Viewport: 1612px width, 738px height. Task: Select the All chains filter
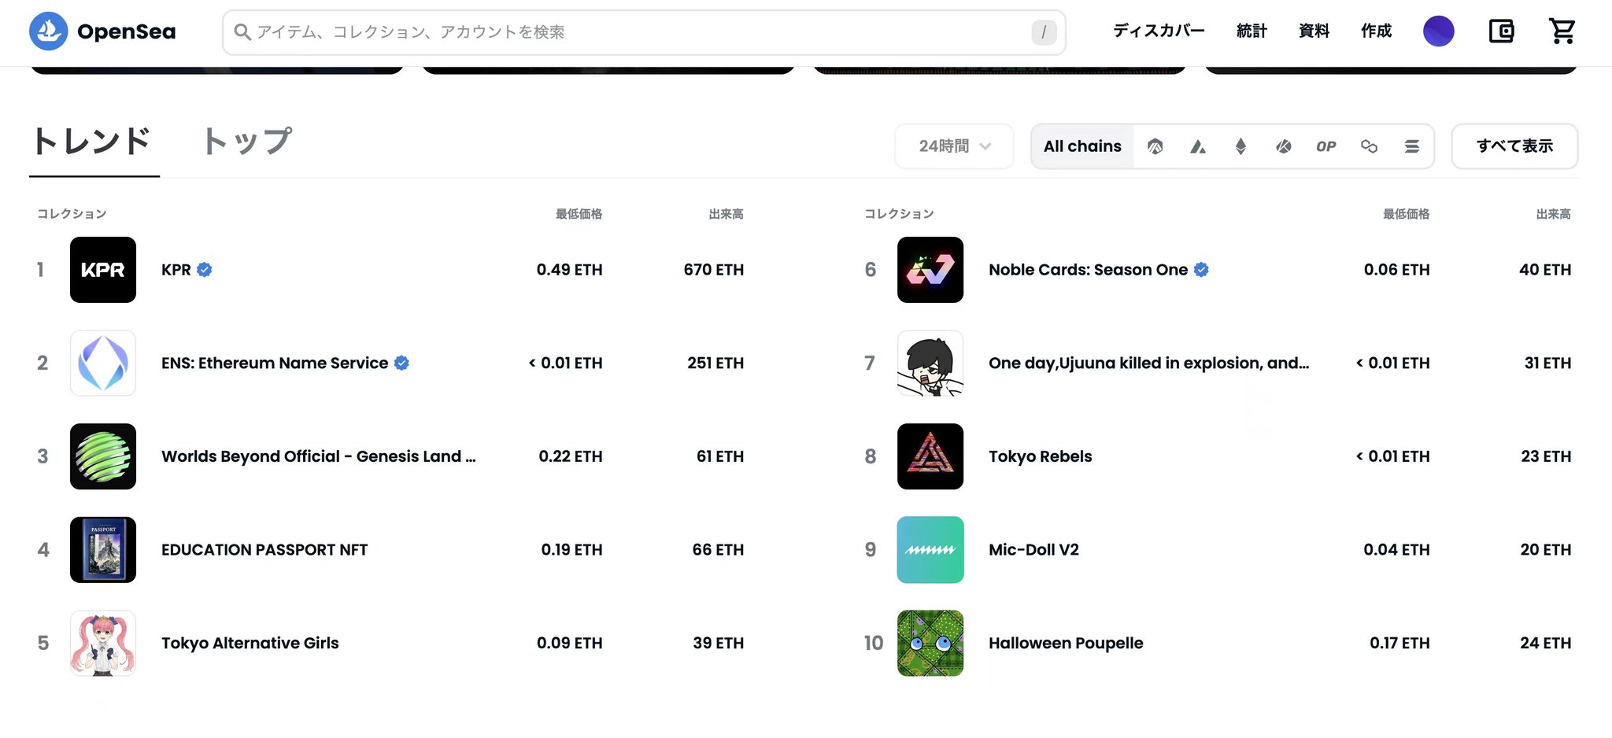tap(1082, 146)
